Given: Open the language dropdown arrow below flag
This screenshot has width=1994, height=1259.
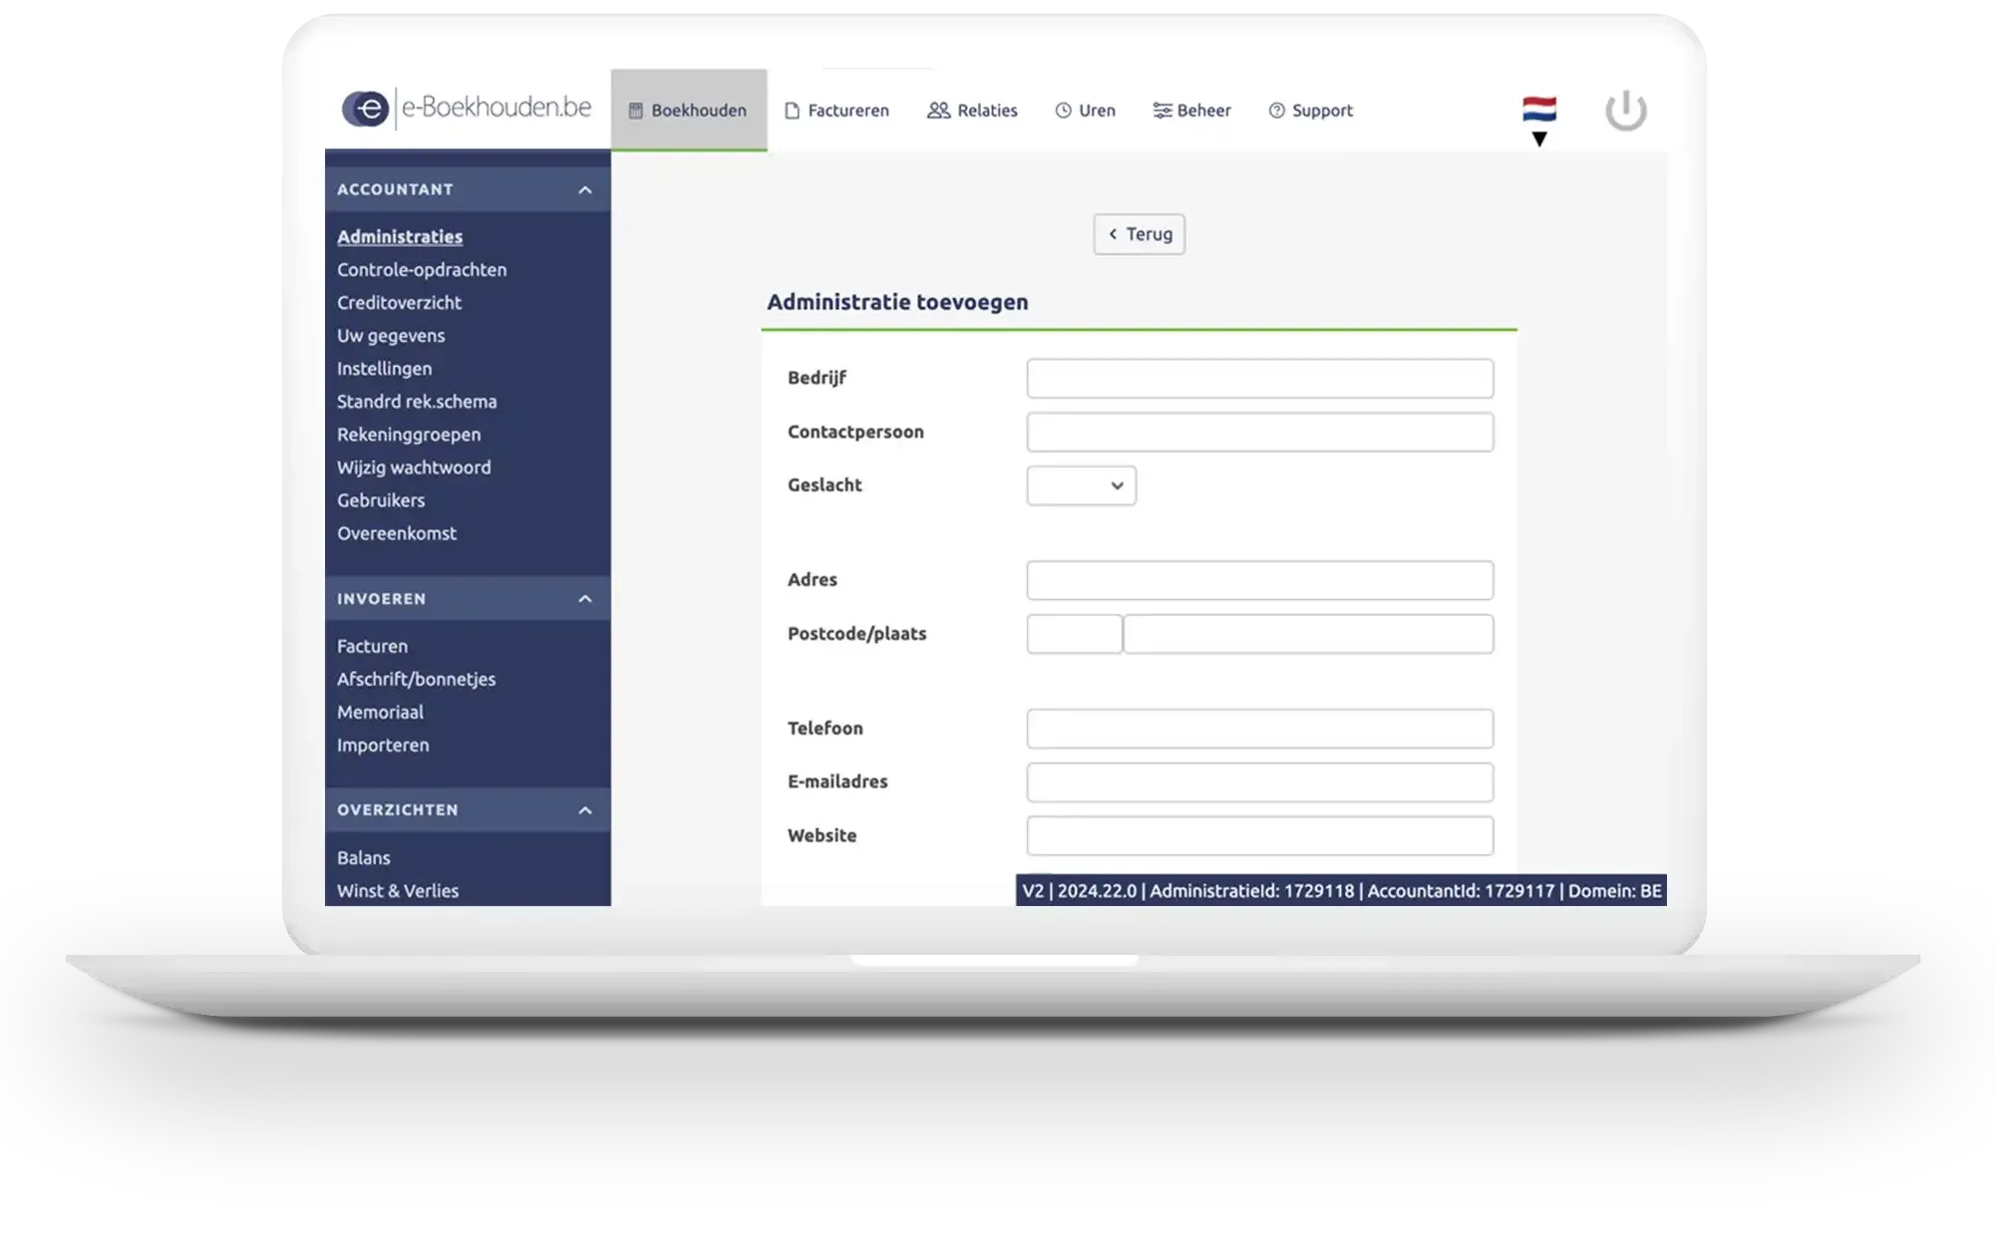Looking at the screenshot, I should 1539,140.
